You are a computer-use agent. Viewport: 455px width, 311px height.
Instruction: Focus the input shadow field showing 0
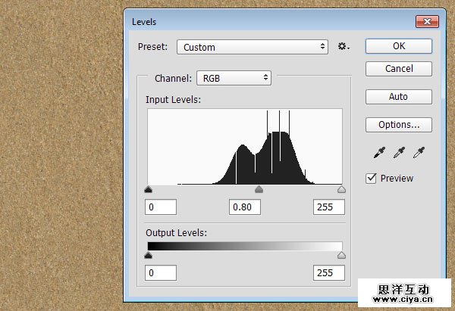tap(161, 207)
